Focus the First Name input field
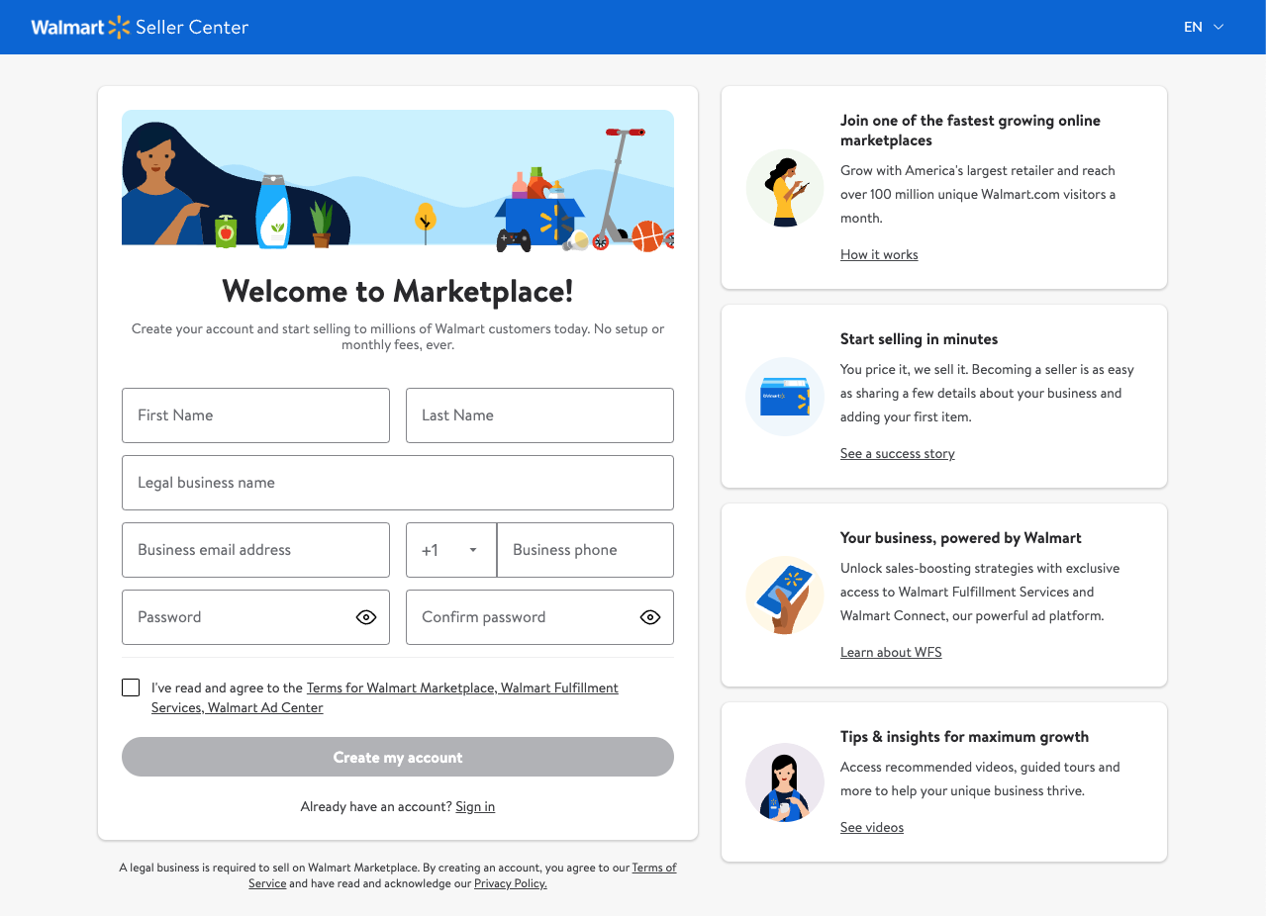 (x=255, y=415)
